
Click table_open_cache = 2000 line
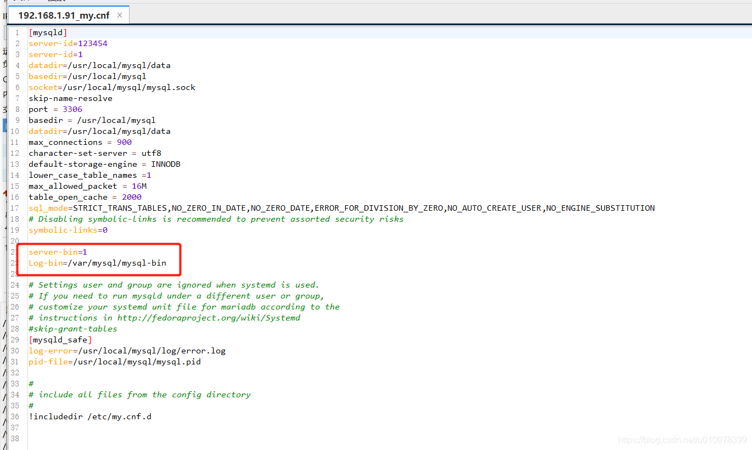[x=85, y=197]
